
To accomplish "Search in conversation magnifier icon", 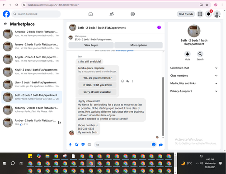I will tap(200, 54).
